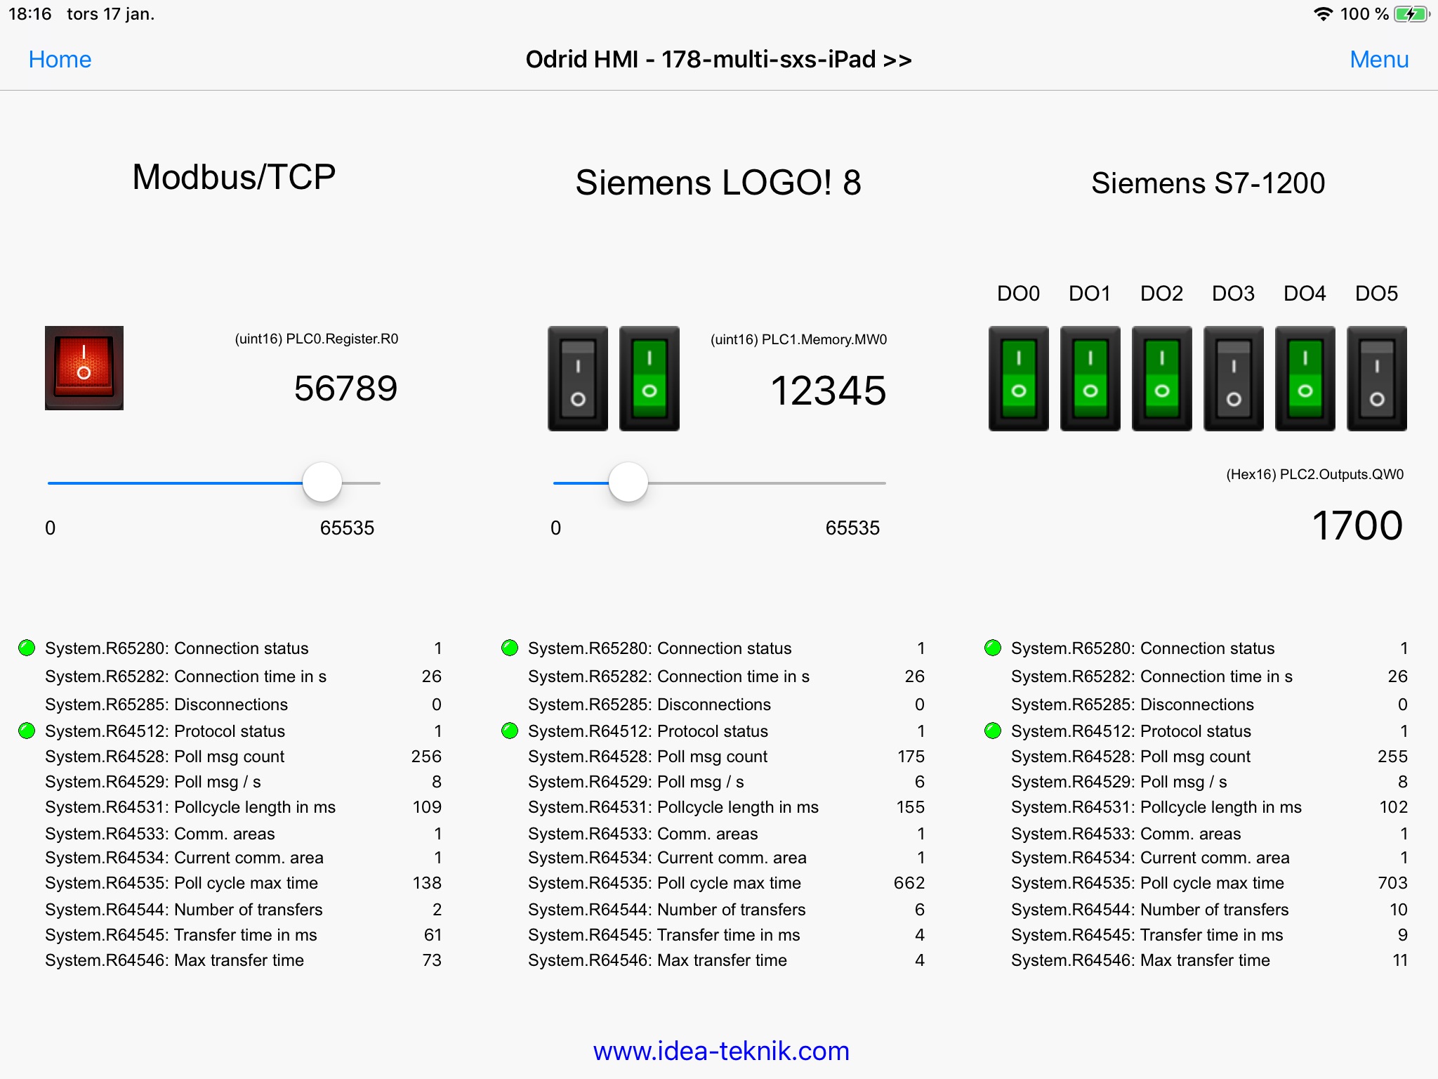Toggle the red Modbus/TCP rocker switch
This screenshot has width=1438, height=1079.
pyautogui.click(x=84, y=368)
